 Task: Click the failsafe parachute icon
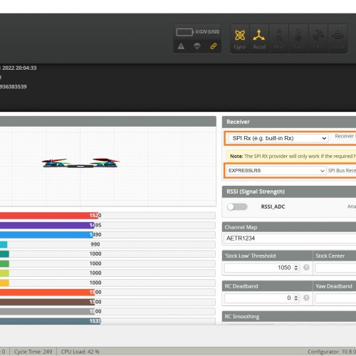(197, 46)
